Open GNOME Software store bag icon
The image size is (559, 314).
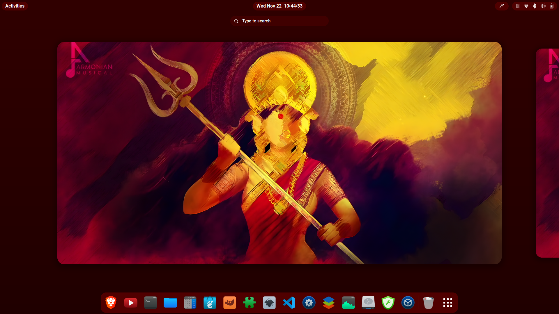coord(210,303)
